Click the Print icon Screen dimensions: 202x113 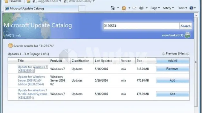point(141,8)
